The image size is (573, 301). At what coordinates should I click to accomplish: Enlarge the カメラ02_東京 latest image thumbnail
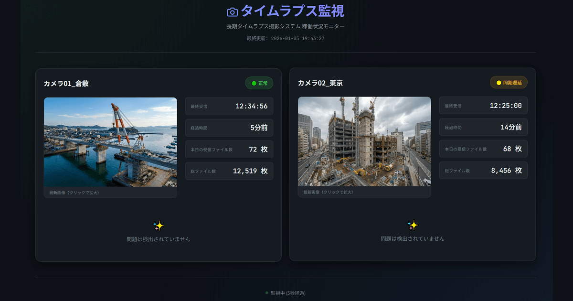(x=364, y=143)
